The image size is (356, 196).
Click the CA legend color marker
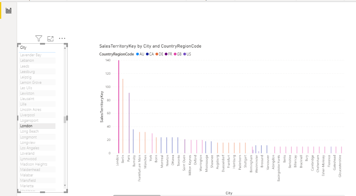(147, 54)
